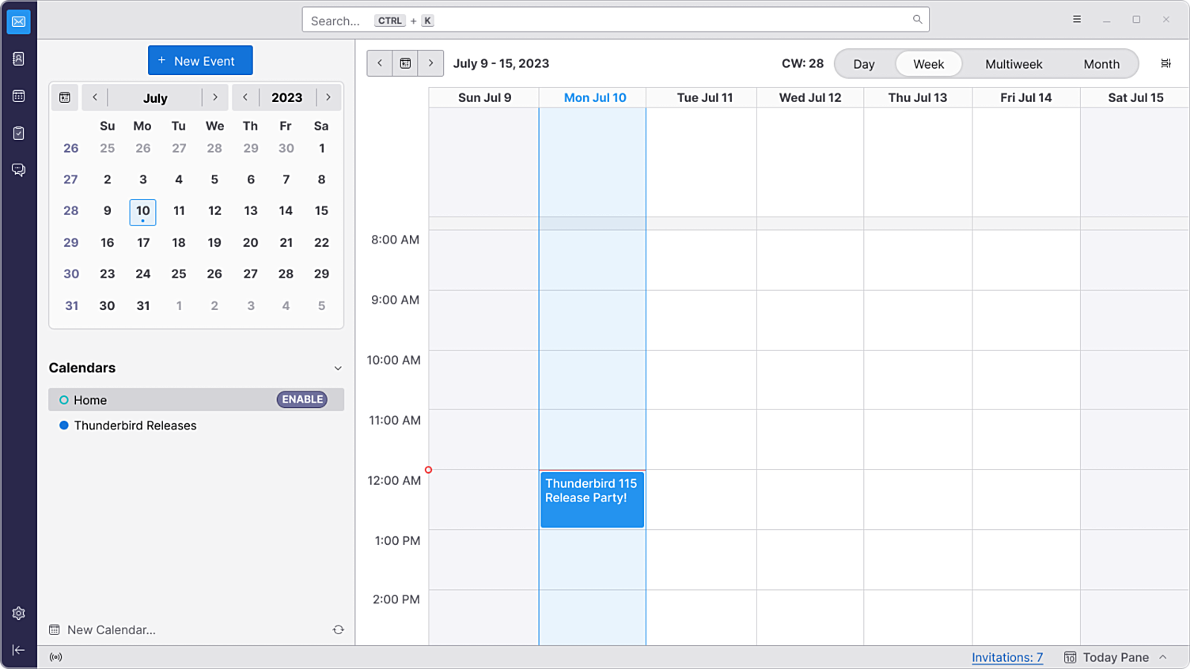Image resolution: width=1190 pixels, height=669 pixels.
Task: Open the July month picker
Action: pyautogui.click(x=155, y=98)
